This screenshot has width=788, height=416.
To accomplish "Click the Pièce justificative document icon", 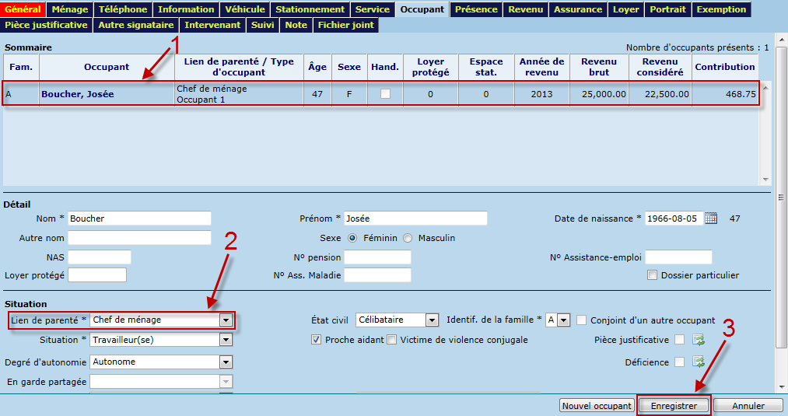I will point(699,340).
